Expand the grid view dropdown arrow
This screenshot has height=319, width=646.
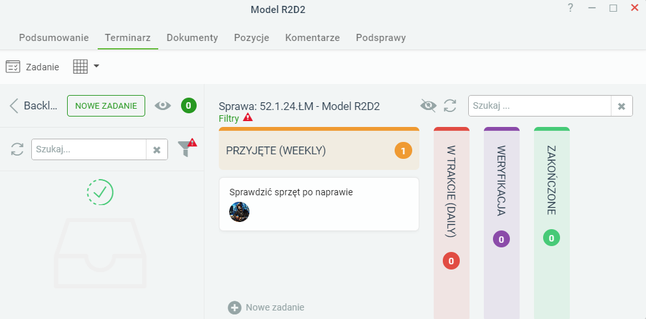pos(96,66)
